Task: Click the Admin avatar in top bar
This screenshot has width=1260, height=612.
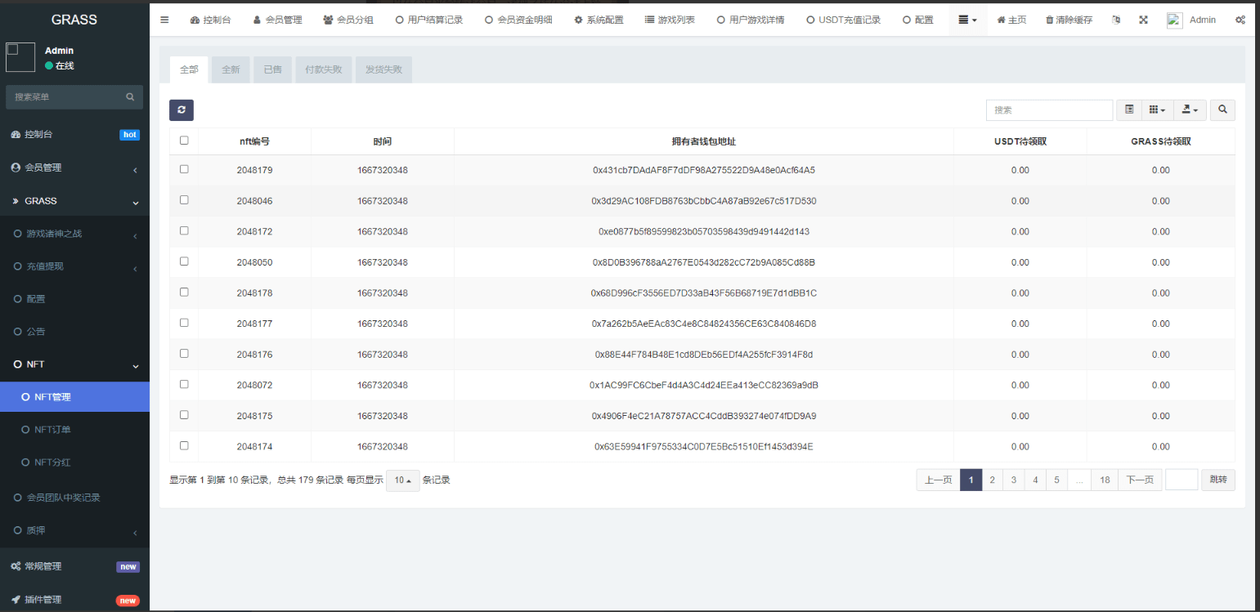Action: tap(1175, 20)
